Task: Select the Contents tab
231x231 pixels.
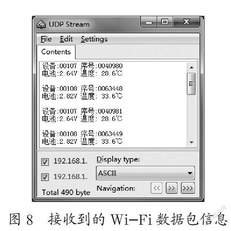Action: (56, 52)
